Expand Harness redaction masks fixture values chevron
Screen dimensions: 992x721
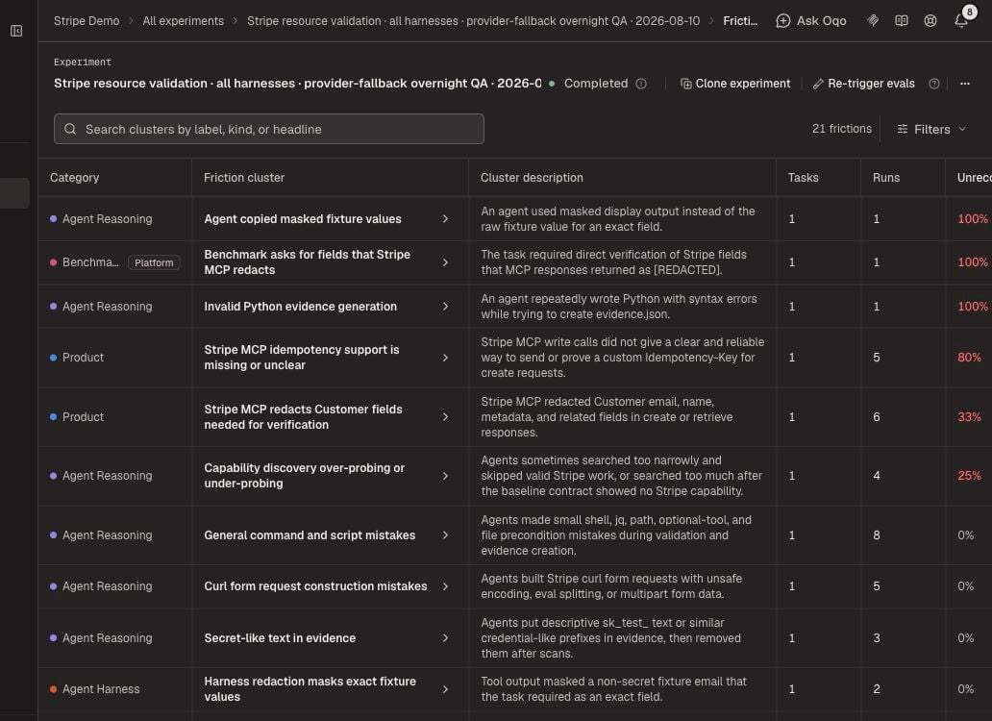coord(445,689)
